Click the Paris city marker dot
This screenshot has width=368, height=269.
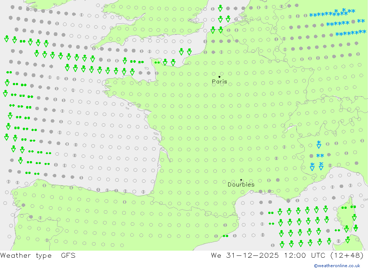(219, 77)
